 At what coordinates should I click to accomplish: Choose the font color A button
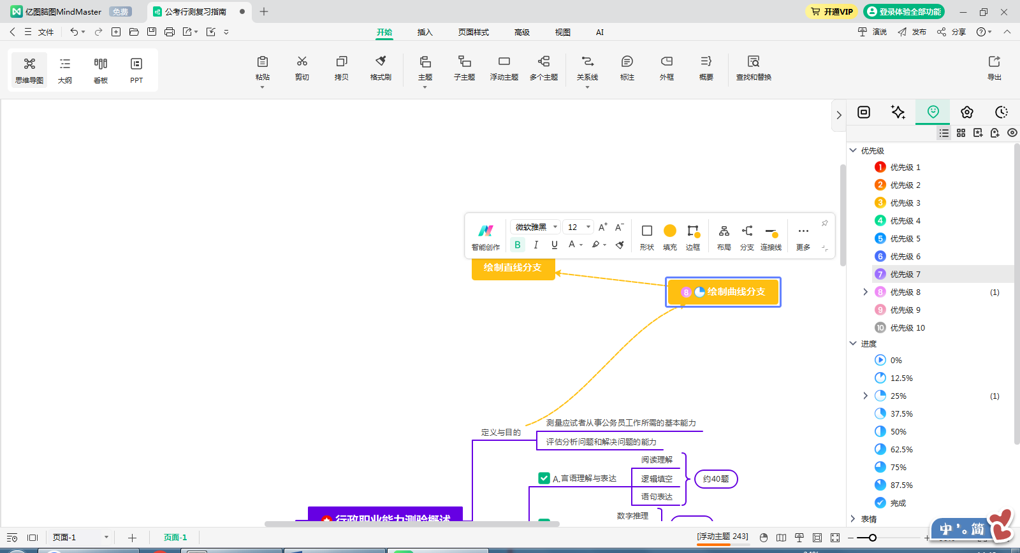pos(572,245)
